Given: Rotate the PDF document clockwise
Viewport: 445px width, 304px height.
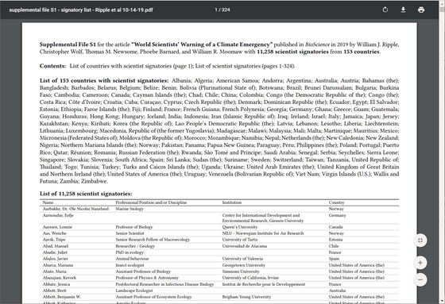Looking at the screenshot, I should coord(385,10).
